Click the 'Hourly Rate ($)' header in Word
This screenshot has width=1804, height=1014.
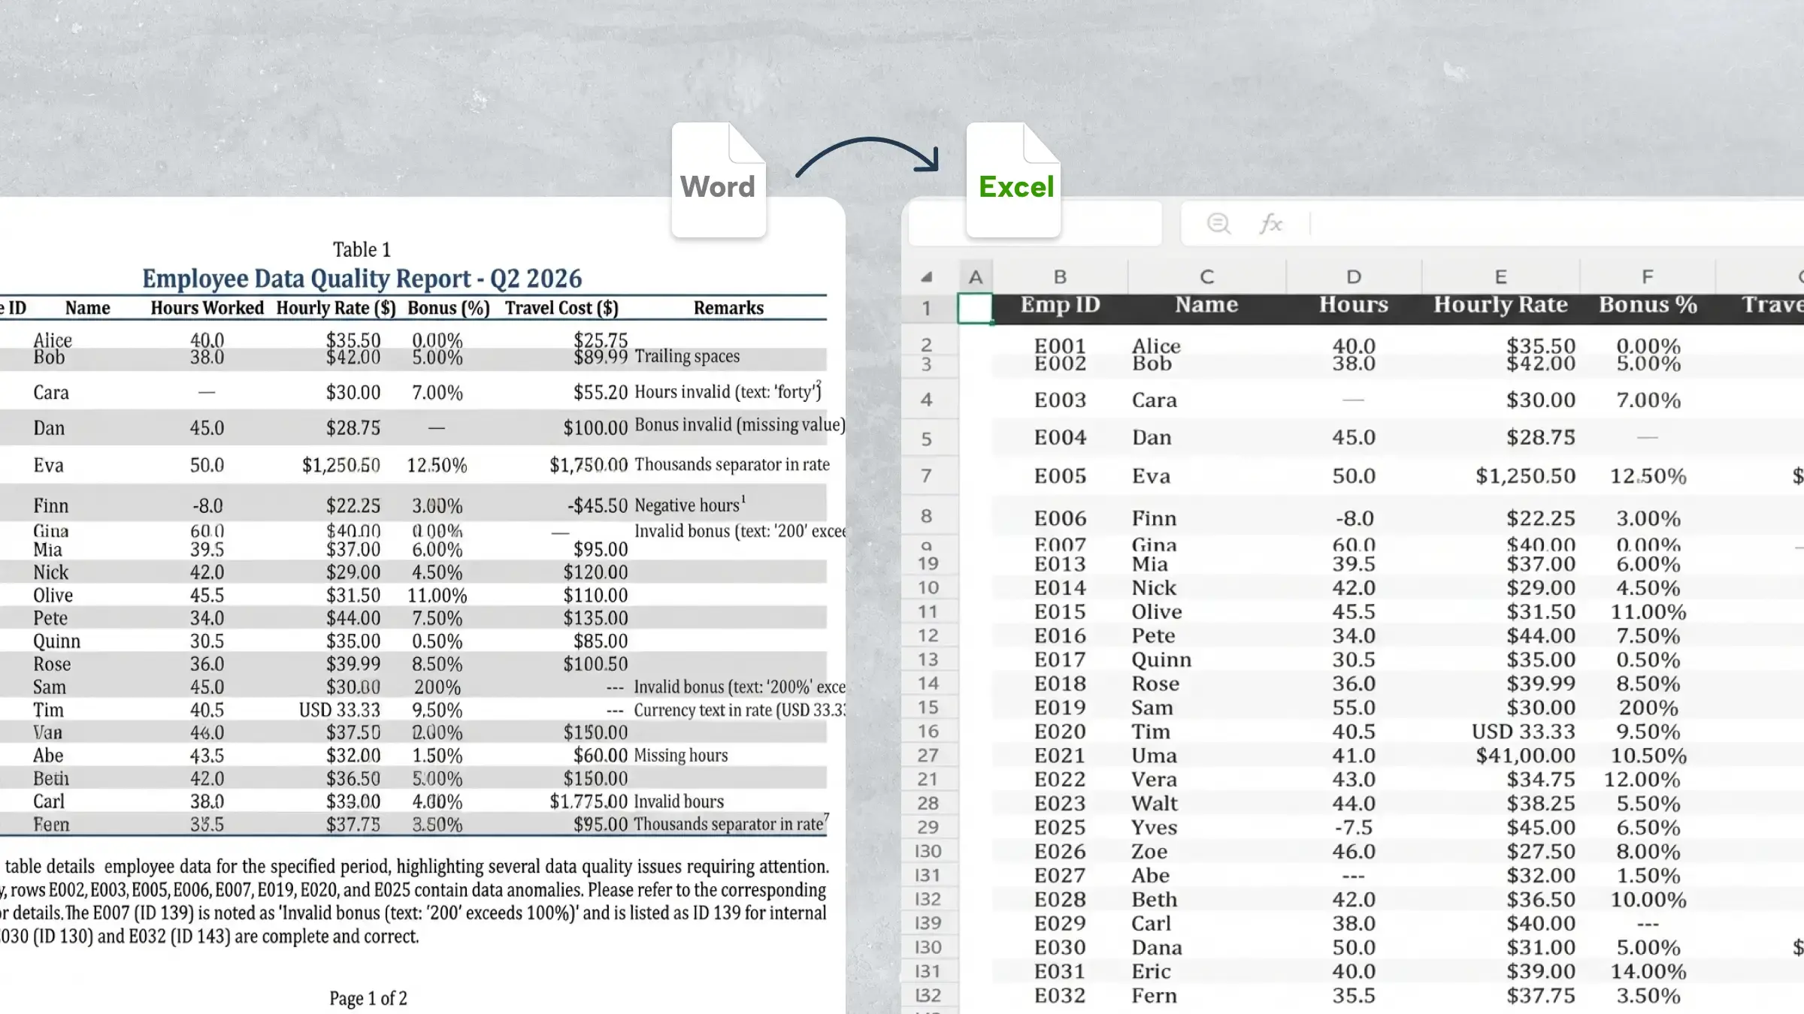(335, 308)
